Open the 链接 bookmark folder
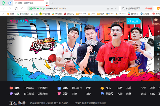This screenshot has height=106, width=160. tap(100, 14)
